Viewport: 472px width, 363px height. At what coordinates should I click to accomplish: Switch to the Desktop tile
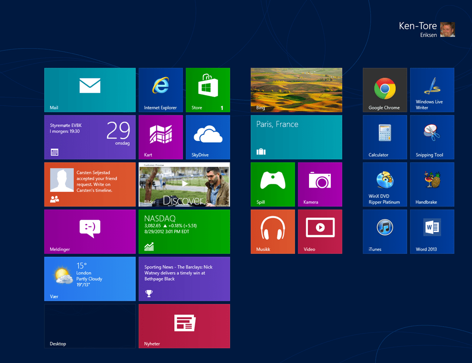click(x=90, y=326)
